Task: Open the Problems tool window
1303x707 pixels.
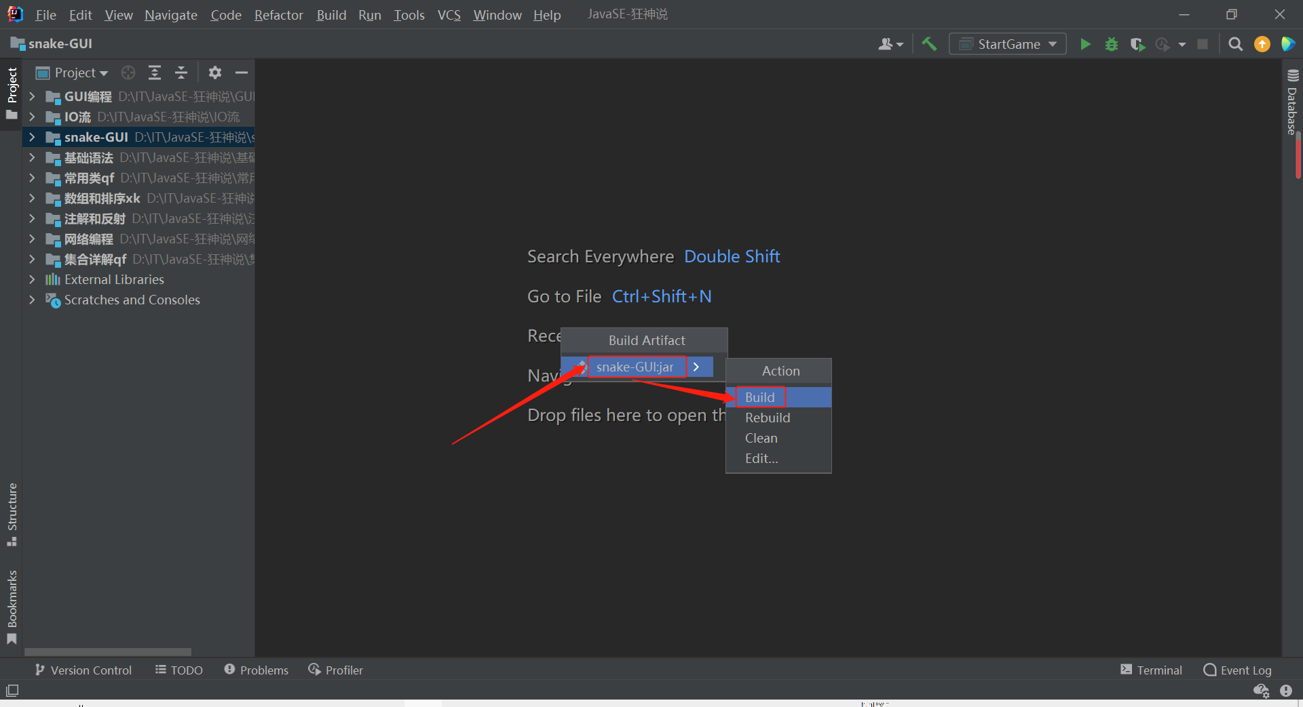Action: click(x=257, y=670)
